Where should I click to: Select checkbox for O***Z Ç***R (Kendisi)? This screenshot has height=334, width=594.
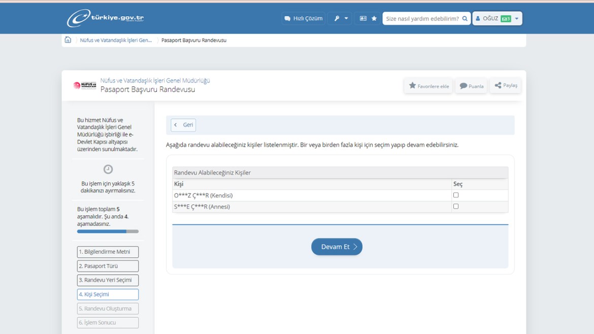[x=456, y=195]
